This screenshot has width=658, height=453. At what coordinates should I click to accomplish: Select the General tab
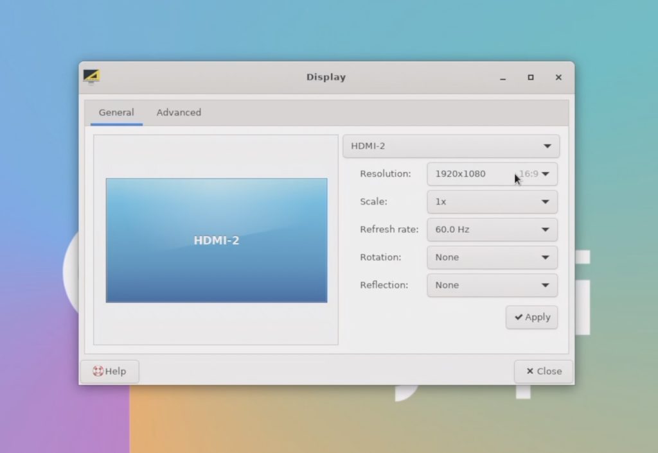point(116,112)
